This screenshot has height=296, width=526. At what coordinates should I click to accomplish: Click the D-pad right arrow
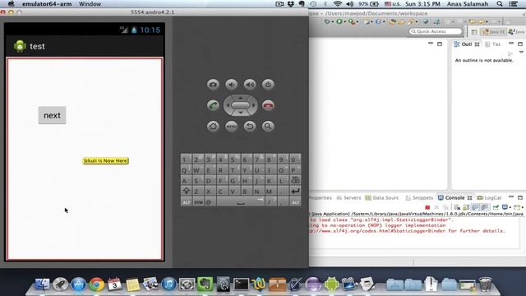254,105
